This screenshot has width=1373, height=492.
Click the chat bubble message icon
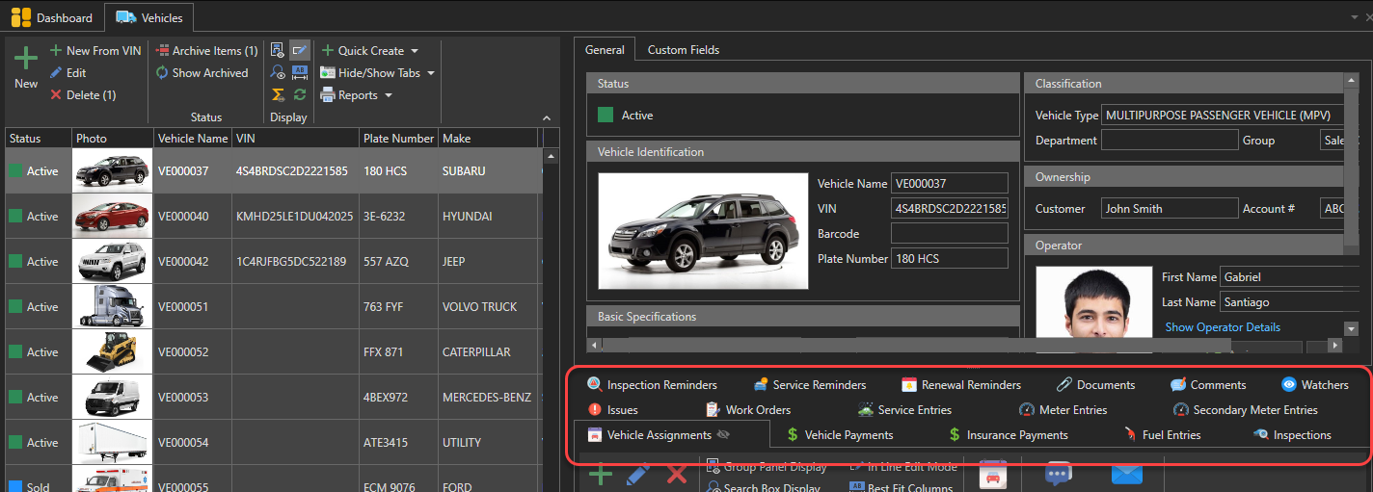pyautogui.click(x=1059, y=474)
